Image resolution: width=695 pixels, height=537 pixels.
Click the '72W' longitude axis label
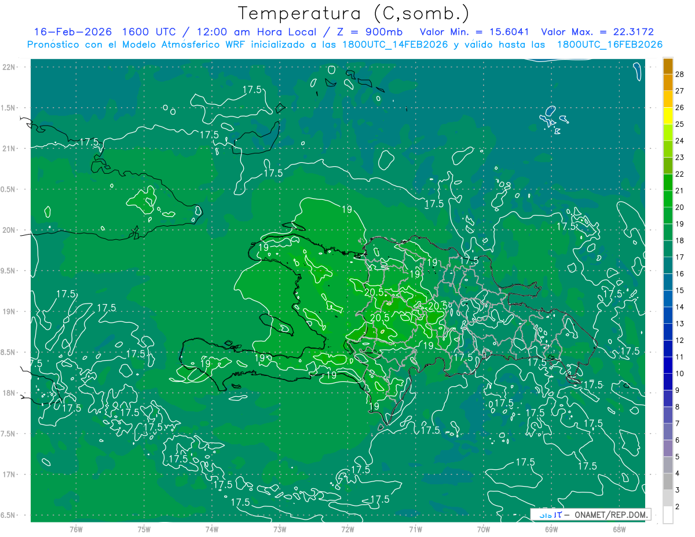click(x=348, y=529)
